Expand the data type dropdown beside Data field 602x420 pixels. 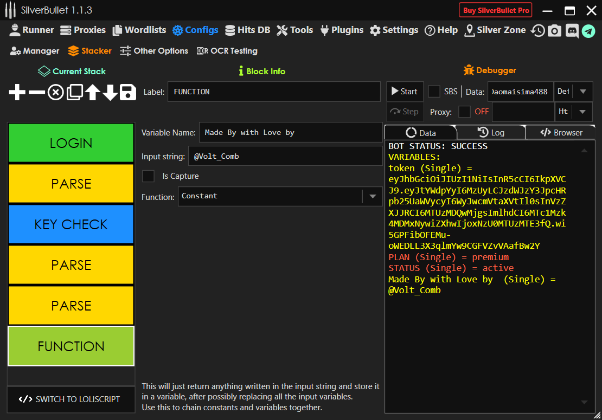pos(582,92)
